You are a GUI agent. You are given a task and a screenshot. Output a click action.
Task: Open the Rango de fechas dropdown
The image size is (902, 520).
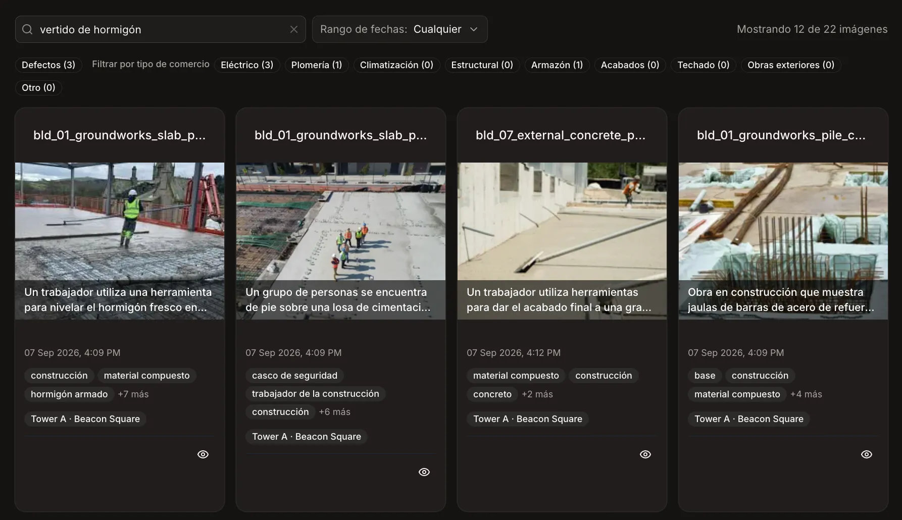(399, 29)
